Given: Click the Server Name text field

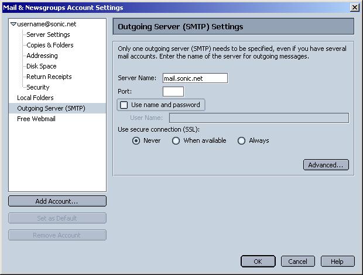Looking at the screenshot, I should tap(194, 78).
